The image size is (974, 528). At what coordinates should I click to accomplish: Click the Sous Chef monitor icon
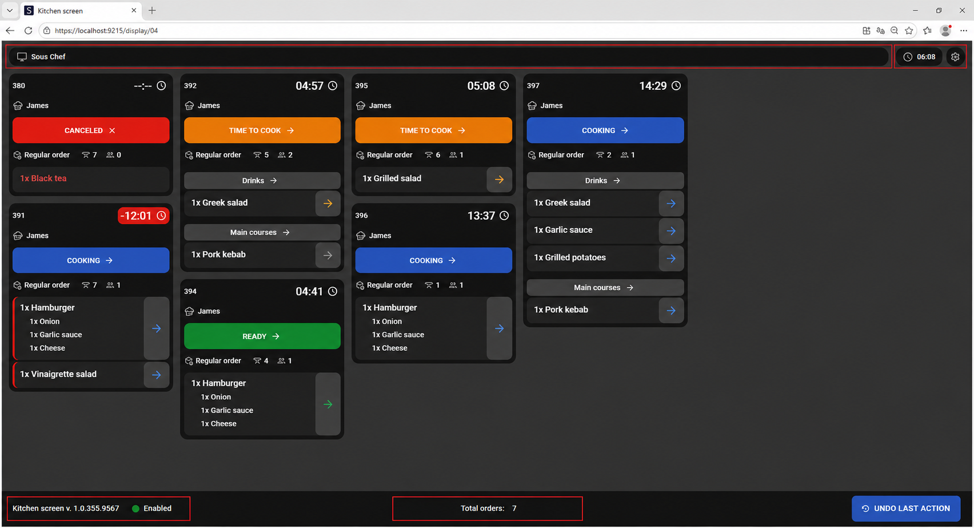pos(22,57)
